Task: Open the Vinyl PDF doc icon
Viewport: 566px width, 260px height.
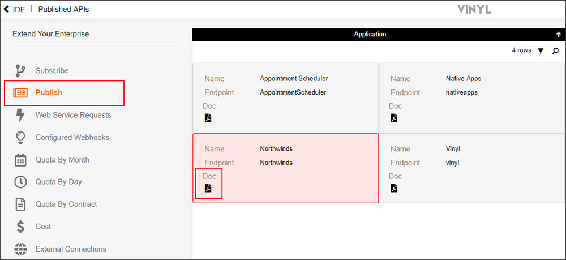Action: (x=394, y=188)
